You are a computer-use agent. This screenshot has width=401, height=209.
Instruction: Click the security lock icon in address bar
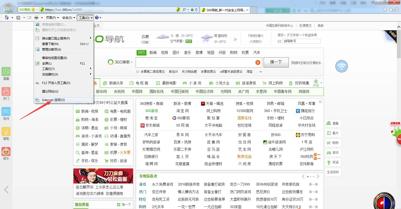pos(192,9)
